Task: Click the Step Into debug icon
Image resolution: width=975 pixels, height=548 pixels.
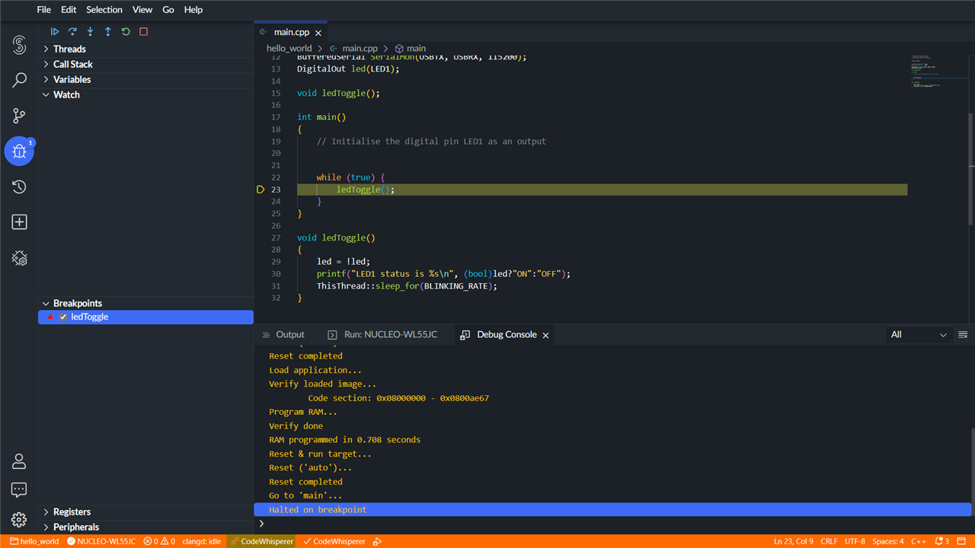Action: click(90, 32)
